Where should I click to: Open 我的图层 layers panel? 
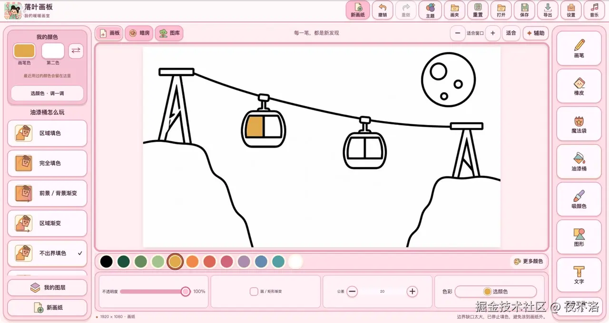[48, 287]
